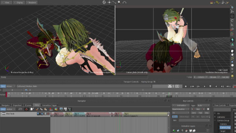Click the razor cut icon in Story toolbar
The height and width of the screenshot is (133, 236).
[x=37, y=109]
